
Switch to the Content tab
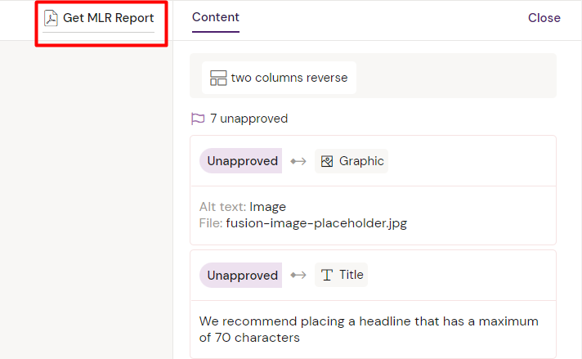pyautogui.click(x=216, y=17)
